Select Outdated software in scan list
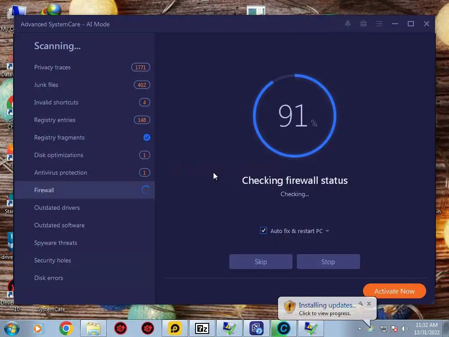 tap(84, 225)
